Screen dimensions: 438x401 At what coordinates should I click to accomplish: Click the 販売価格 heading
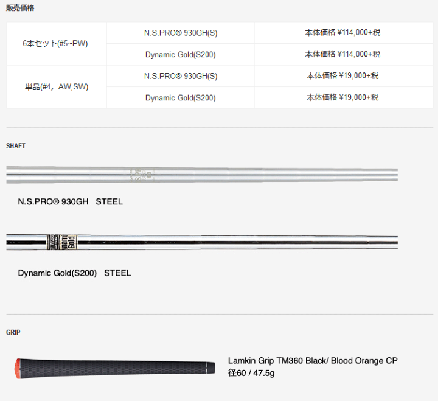click(20, 8)
